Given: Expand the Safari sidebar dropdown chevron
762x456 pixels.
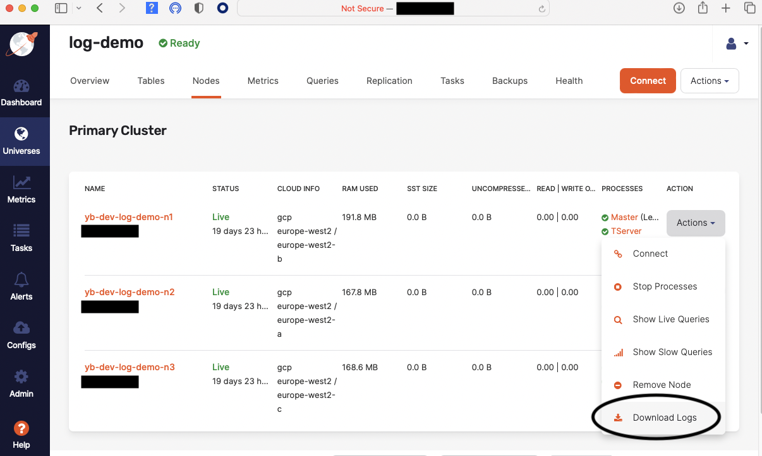Looking at the screenshot, I should [78, 8].
